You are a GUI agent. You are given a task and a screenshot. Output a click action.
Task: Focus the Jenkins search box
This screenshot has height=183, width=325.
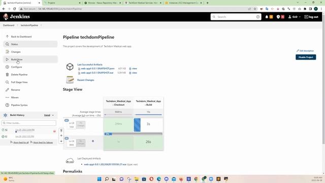(236, 17)
